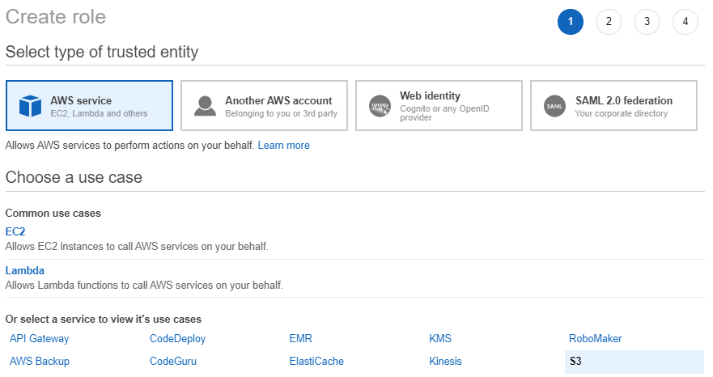713x377 pixels.
Task: Click the person icon for Another AWS account
Action: tap(205, 106)
